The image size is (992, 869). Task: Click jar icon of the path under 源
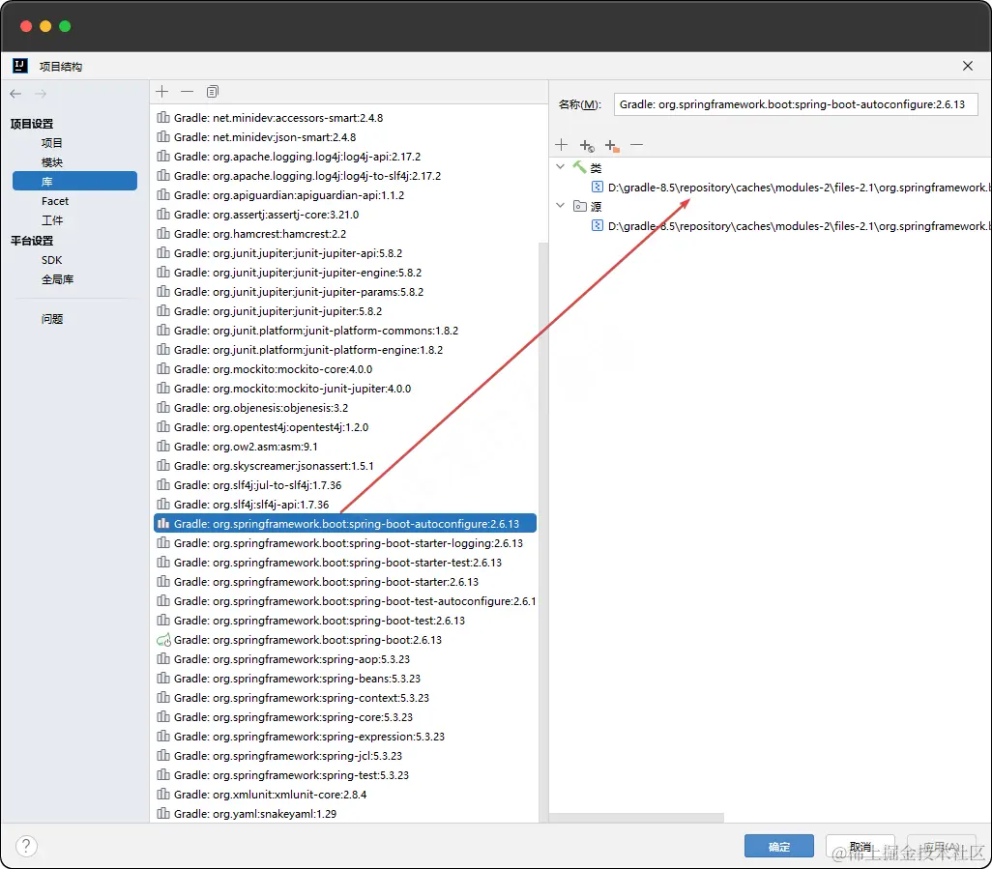598,226
